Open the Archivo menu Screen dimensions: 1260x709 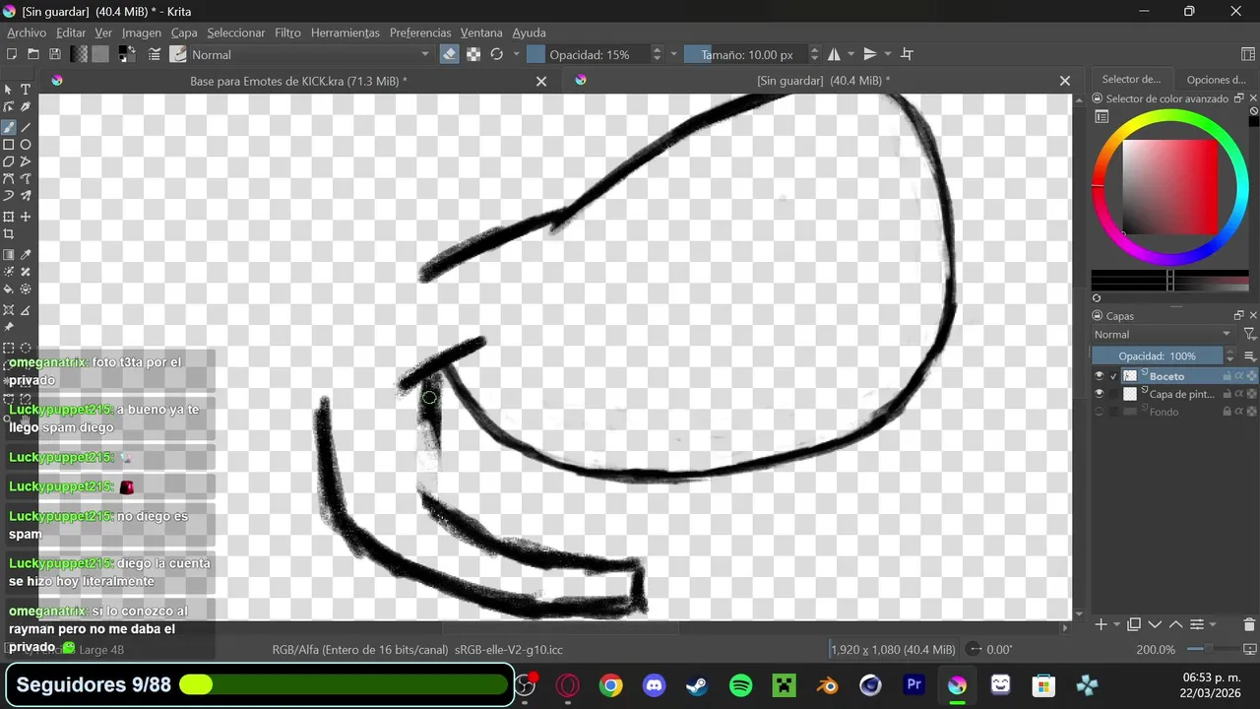pyautogui.click(x=27, y=32)
